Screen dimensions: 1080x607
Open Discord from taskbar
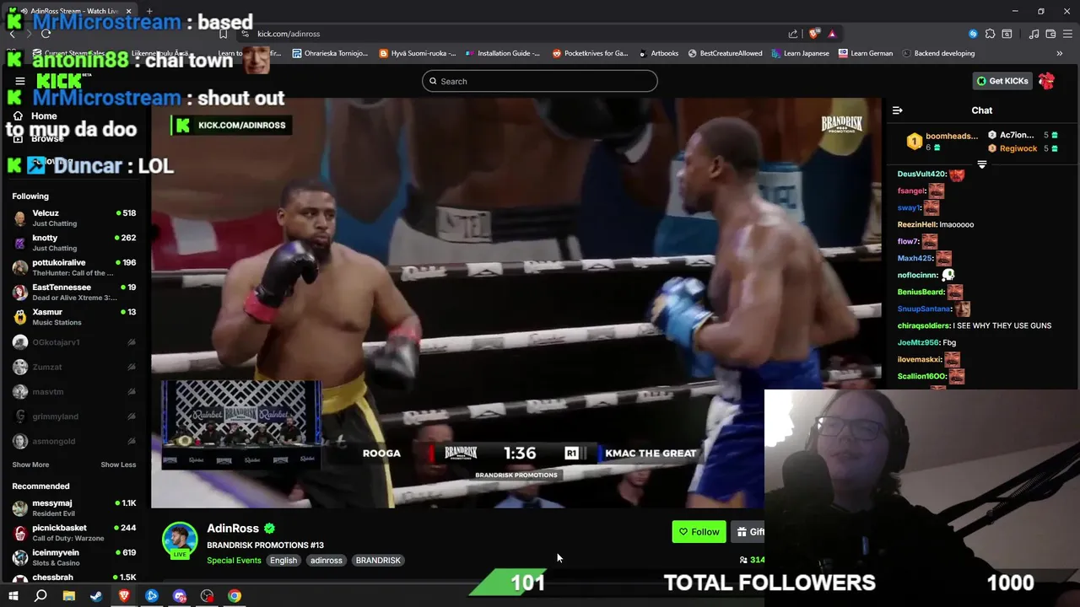pos(180,596)
